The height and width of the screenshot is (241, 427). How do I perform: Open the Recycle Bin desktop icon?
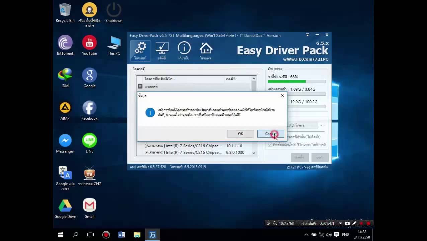[x=65, y=13]
